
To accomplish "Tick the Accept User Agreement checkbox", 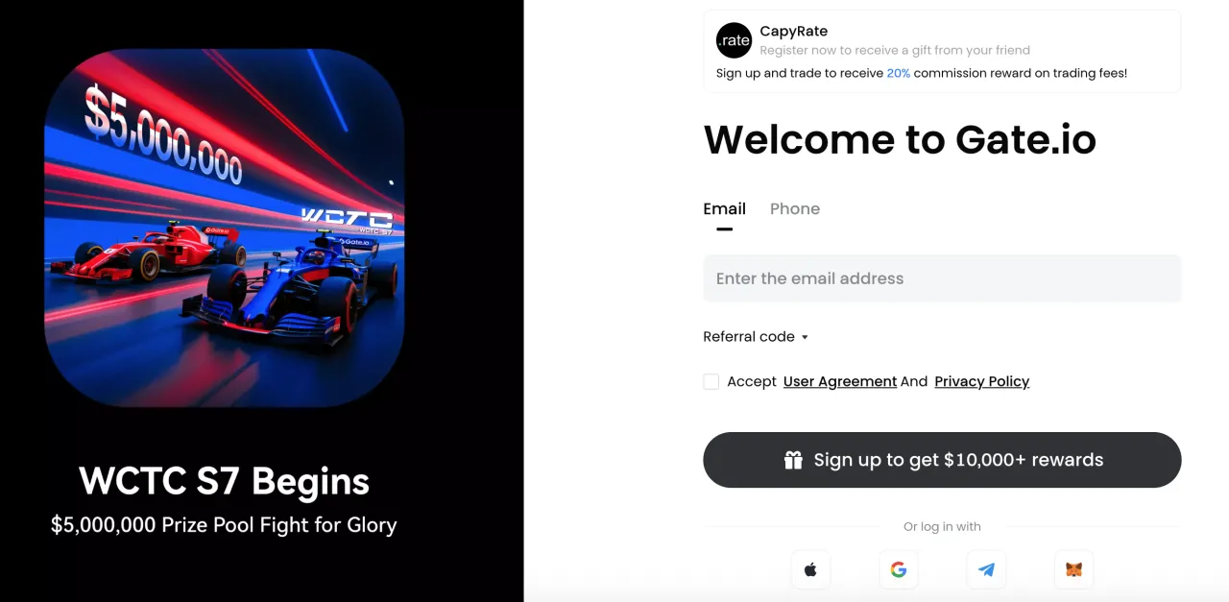I will click(x=711, y=381).
